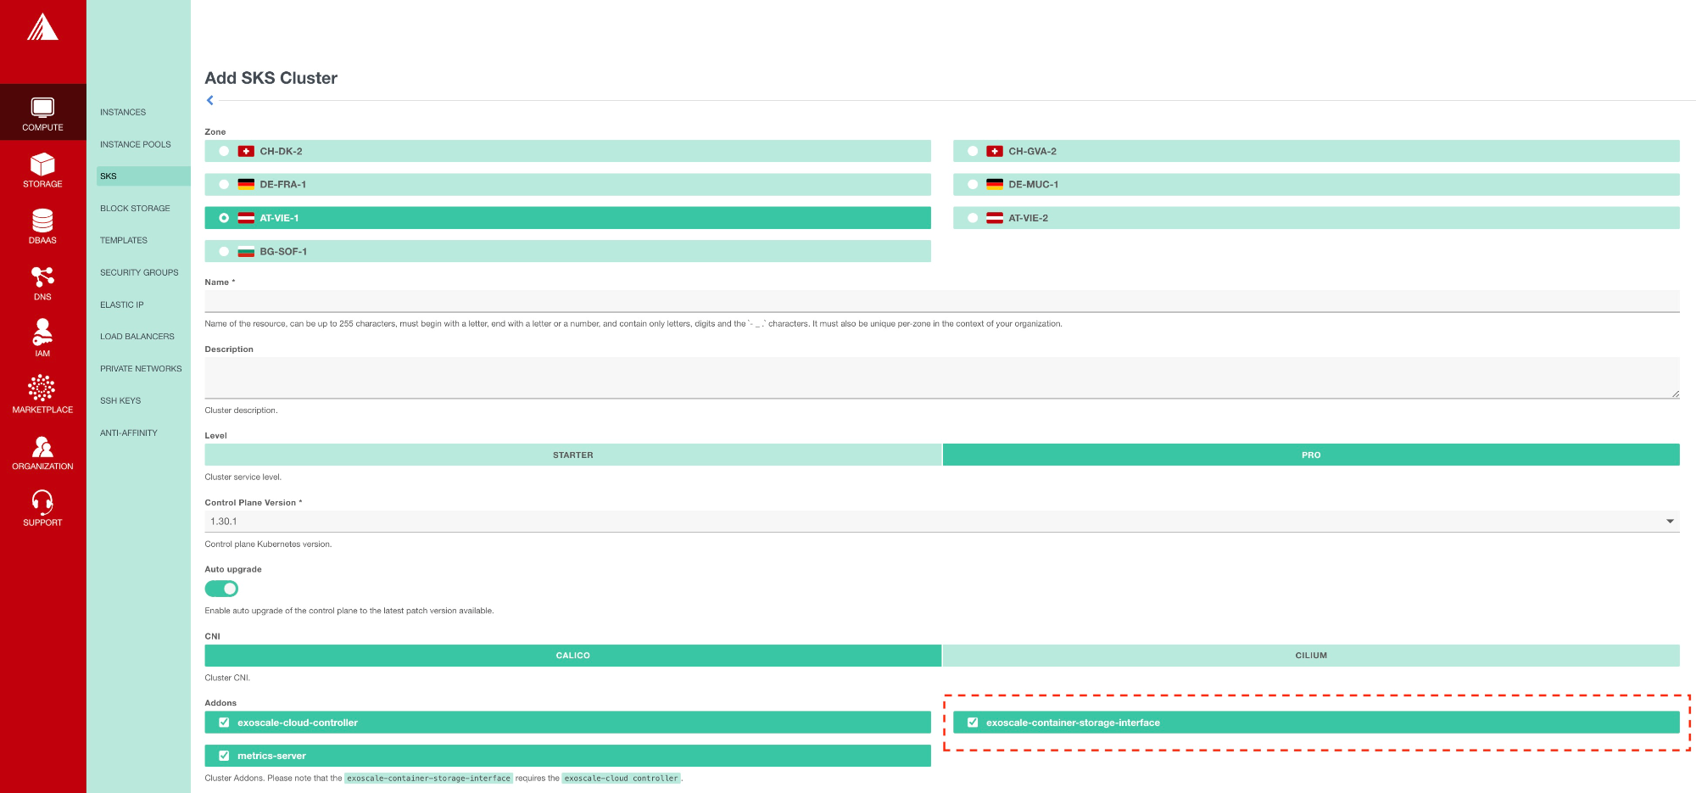Click the Description resize handle
The height and width of the screenshot is (793, 1696).
pos(1676,394)
